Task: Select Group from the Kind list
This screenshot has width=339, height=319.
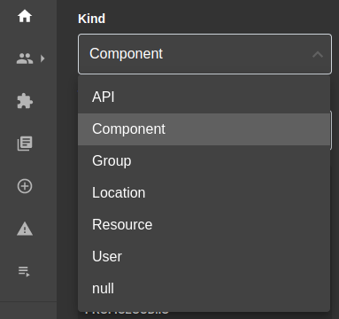Action: pos(204,161)
